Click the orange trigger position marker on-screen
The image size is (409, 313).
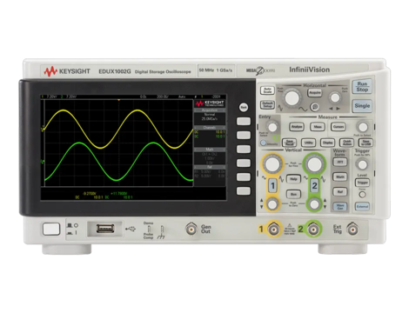point(118,100)
